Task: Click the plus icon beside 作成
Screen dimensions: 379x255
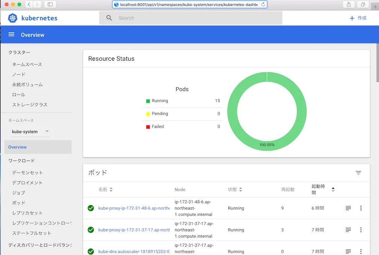Action: point(352,18)
